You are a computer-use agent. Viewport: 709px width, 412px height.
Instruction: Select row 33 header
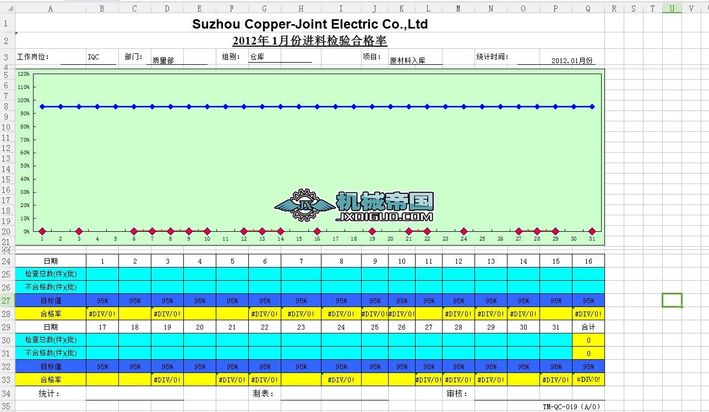[x=7, y=380]
